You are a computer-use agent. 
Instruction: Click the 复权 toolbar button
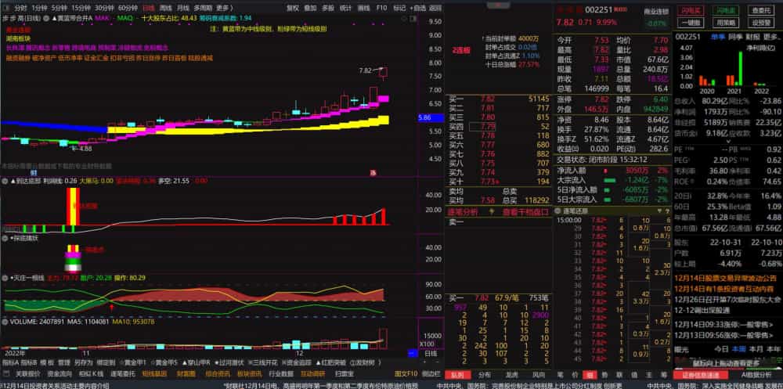tap(293, 8)
